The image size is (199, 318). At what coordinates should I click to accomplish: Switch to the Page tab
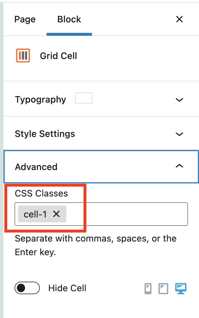click(25, 19)
